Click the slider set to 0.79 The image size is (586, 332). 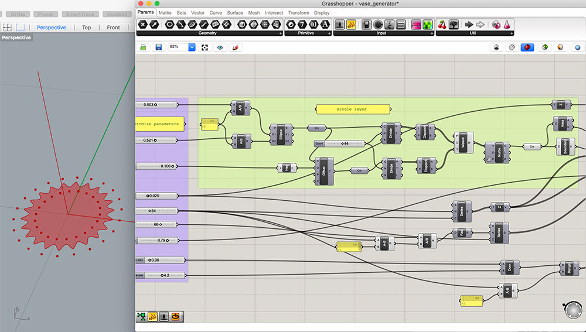tap(157, 240)
